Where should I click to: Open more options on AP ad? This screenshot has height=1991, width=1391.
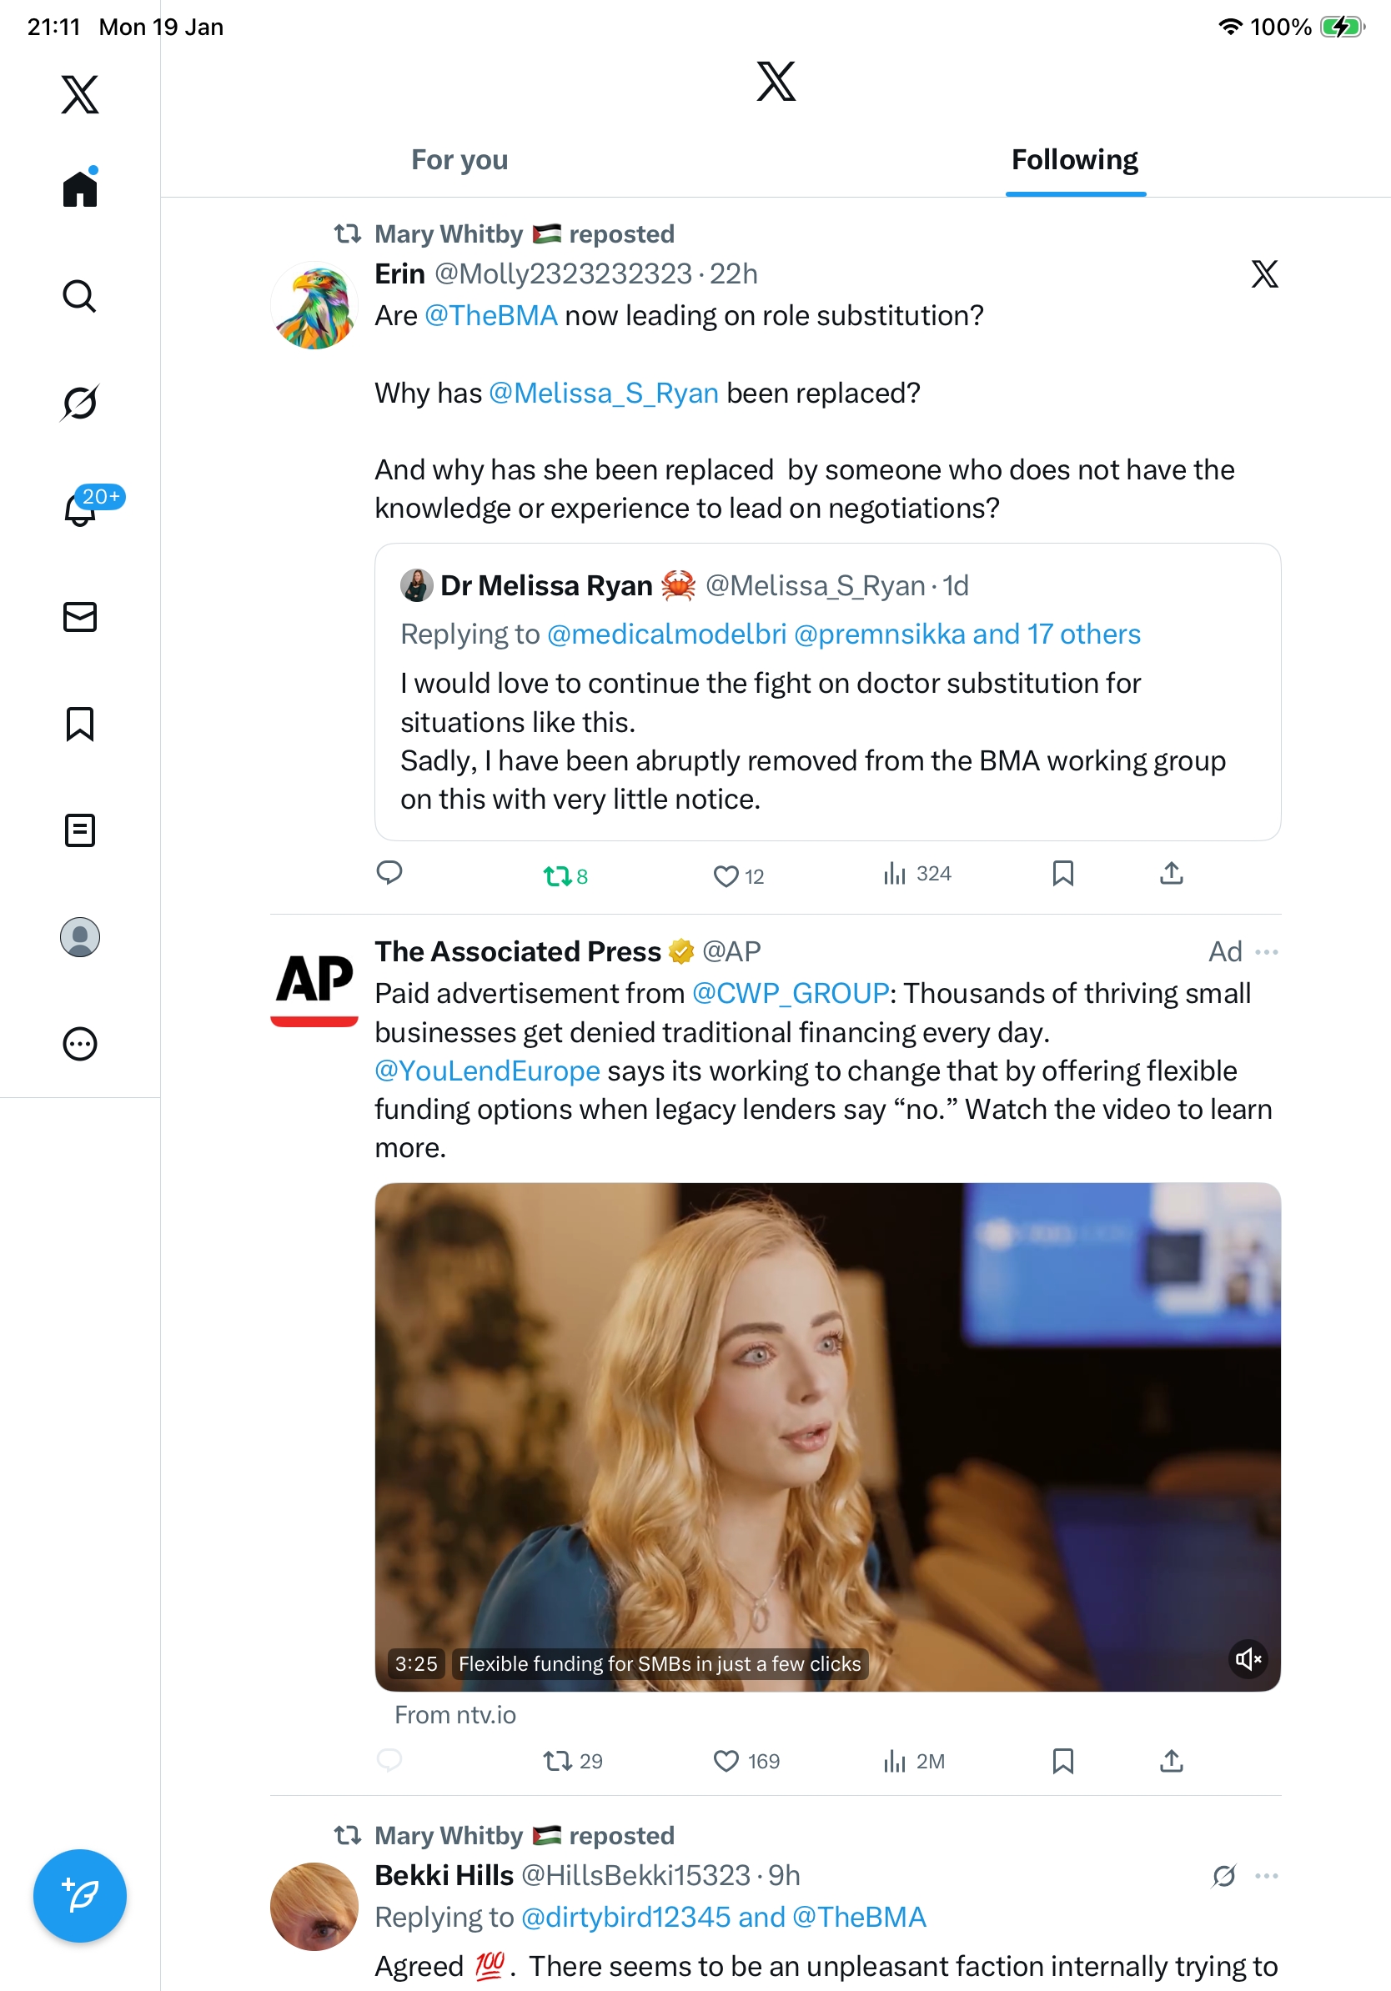(x=1266, y=951)
